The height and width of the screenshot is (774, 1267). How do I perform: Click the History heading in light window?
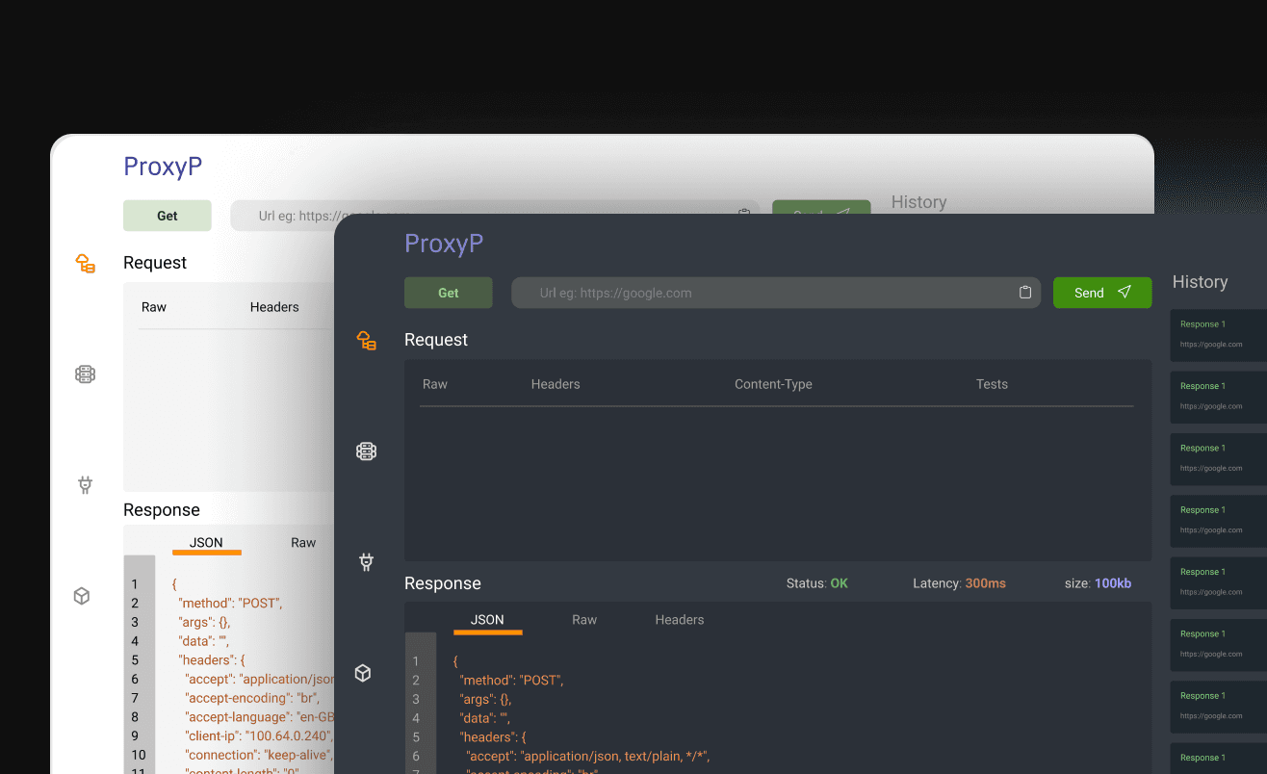pos(918,202)
